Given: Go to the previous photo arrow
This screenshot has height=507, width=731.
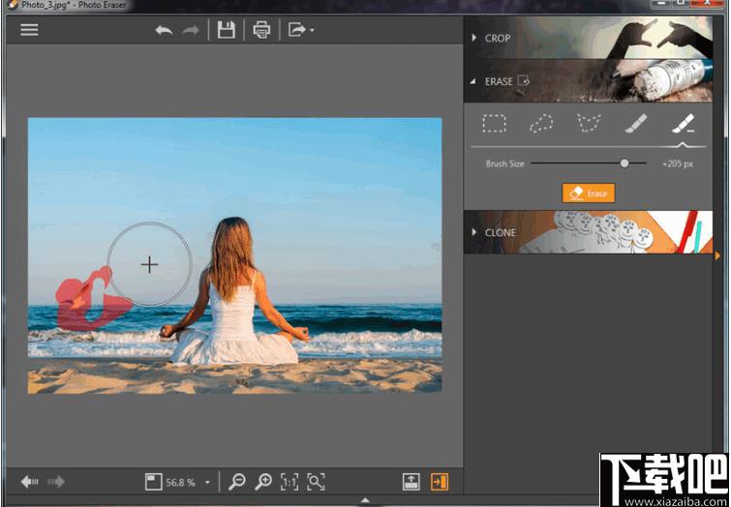Looking at the screenshot, I should 30,482.
